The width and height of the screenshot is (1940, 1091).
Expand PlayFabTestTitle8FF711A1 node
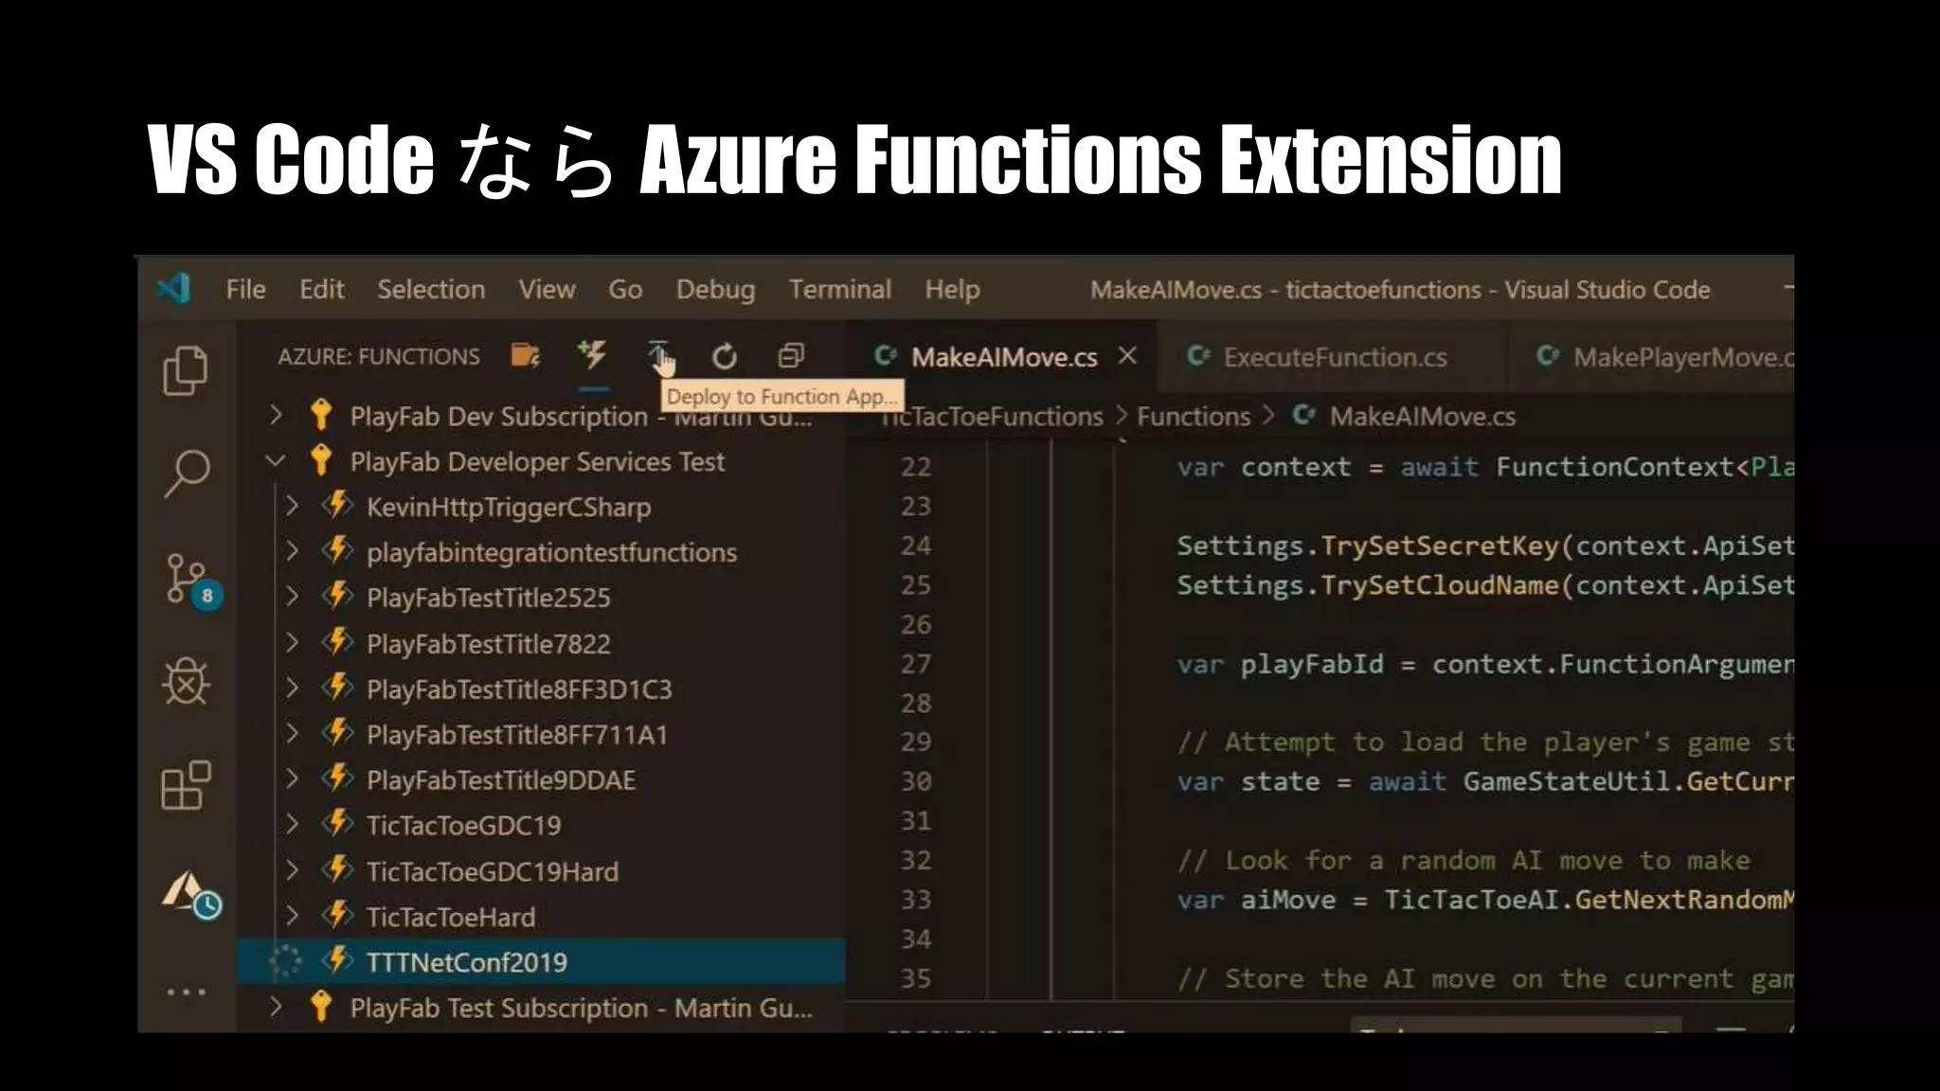coord(292,734)
